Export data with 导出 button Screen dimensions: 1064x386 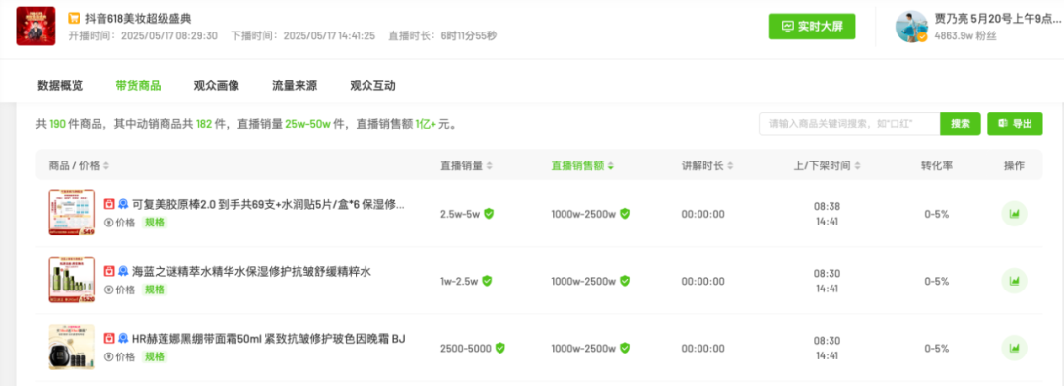tap(1015, 124)
